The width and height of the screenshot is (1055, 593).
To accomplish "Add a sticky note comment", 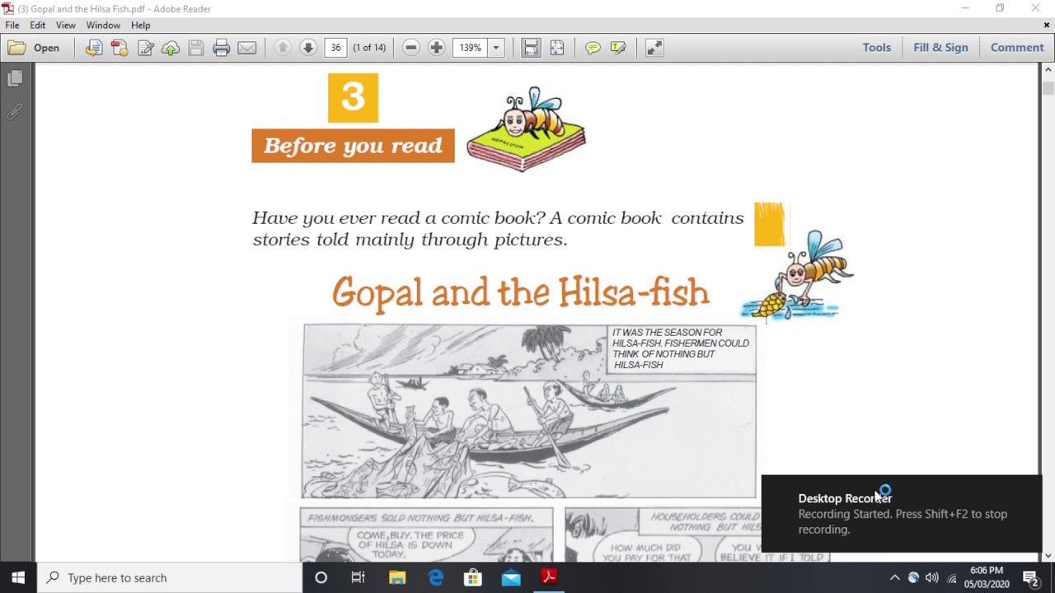I will click(593, 48).
